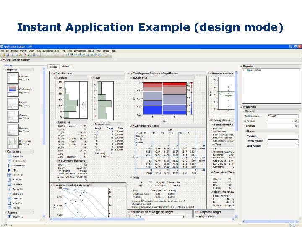
Task: Click the Open file toolbar icon
Action: [x=4, y=55]
